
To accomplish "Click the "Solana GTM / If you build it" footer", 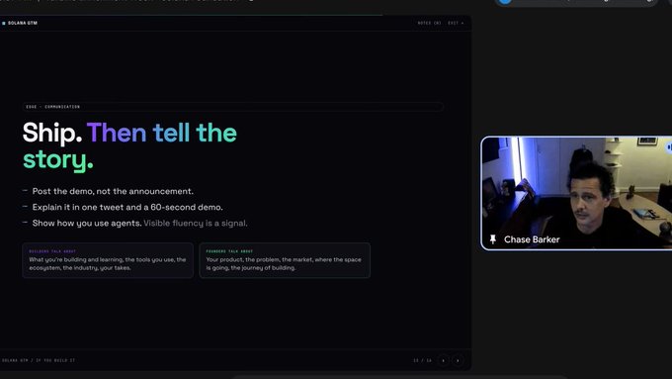I will pyautogui.click(x=39, y=360).
